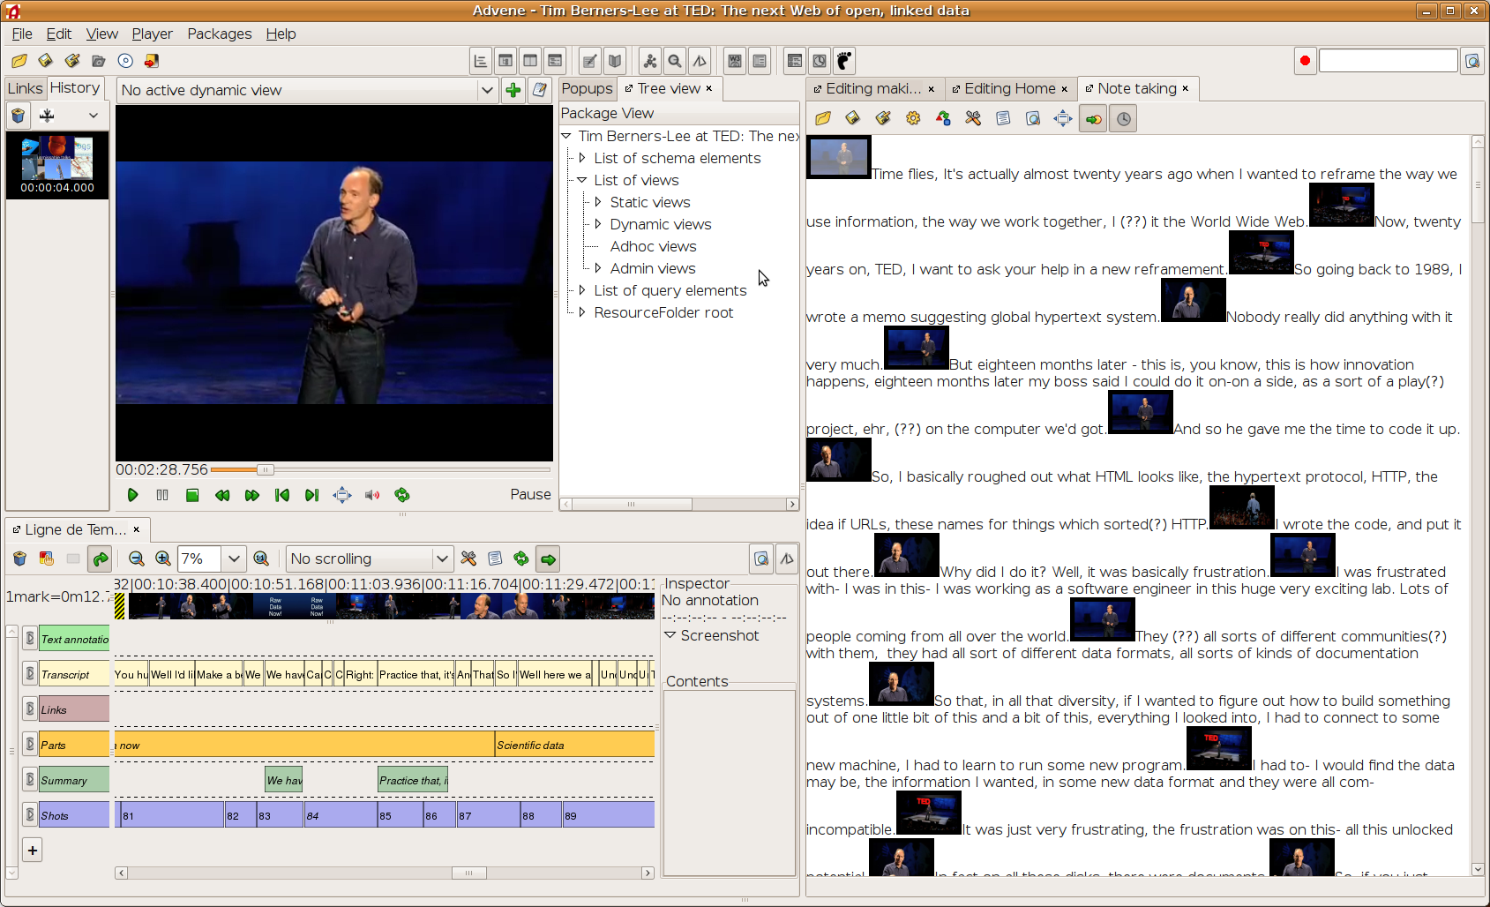Viewport: 1490px width, 907px height.
Task: Click the magnifier icon in the main toolbar
Action: click(675, 61)
